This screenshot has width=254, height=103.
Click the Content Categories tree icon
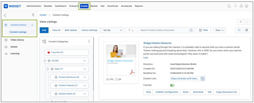coord(44,41)
